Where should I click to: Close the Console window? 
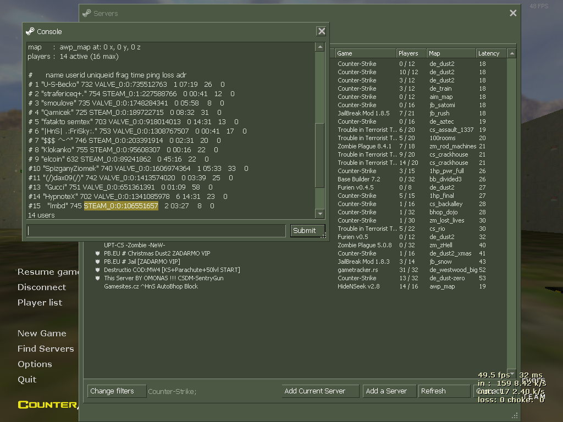point(322,31)
